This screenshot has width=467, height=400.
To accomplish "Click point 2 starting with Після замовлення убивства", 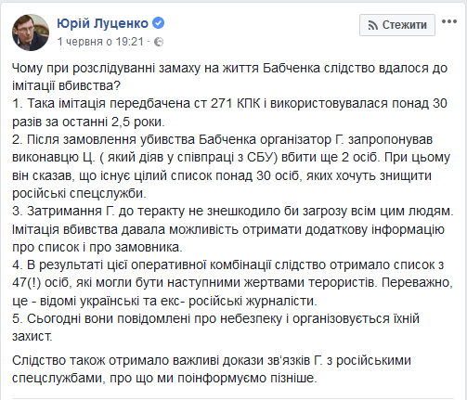I will [231, 166].
